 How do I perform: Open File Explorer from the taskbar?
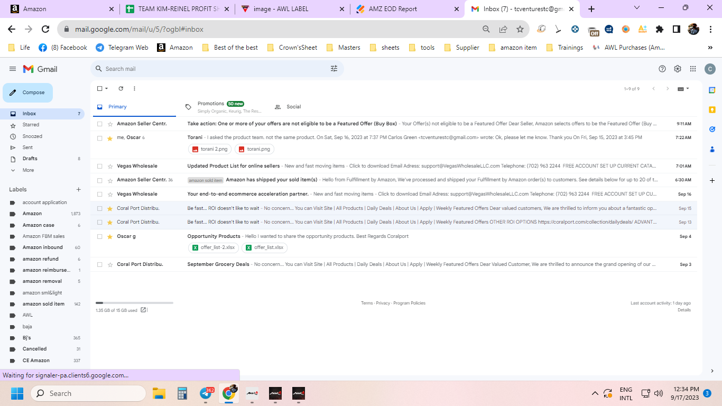point(159,393)
